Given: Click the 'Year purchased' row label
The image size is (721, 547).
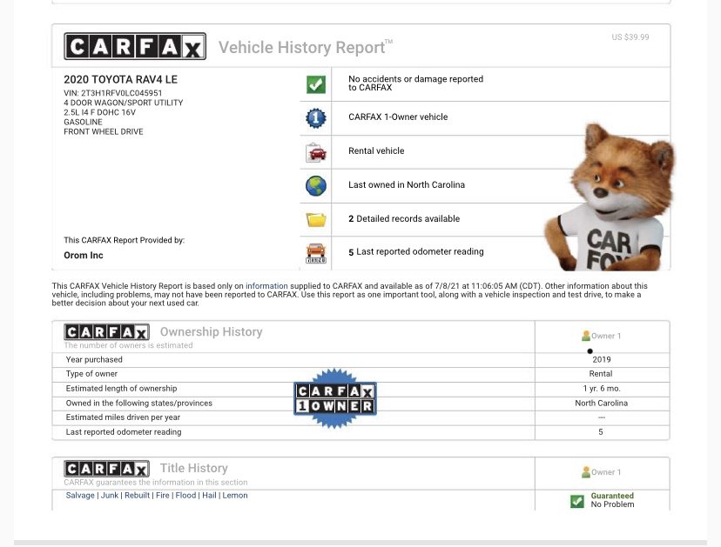Looking at the screenshot, I should pyautogui.click(x=94, y=360).
